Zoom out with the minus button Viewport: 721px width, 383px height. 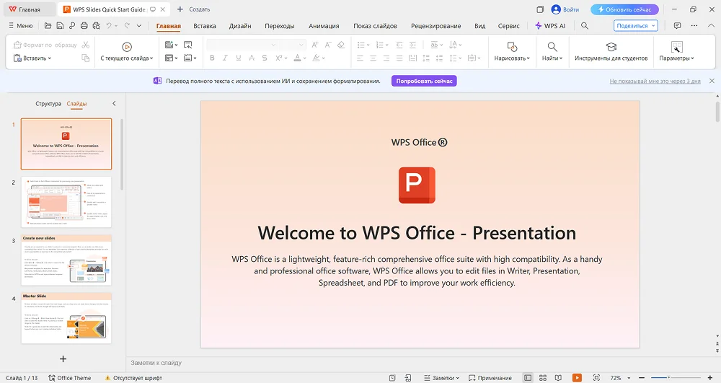click(x=642, y=377)
